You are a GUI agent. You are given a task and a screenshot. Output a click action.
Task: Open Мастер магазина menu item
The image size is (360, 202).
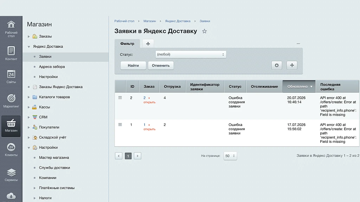(x=54, y=157)
